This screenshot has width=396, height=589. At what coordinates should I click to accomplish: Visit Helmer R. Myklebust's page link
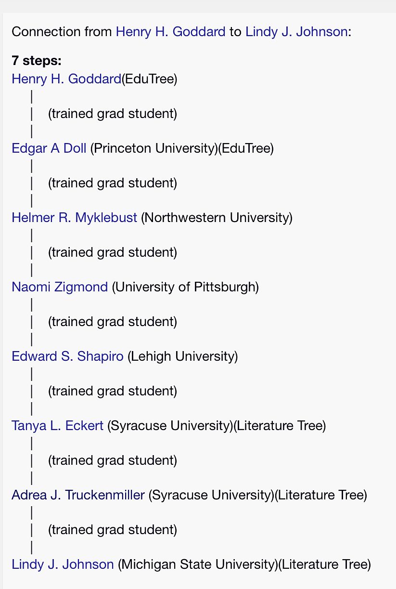coord(75,218)
